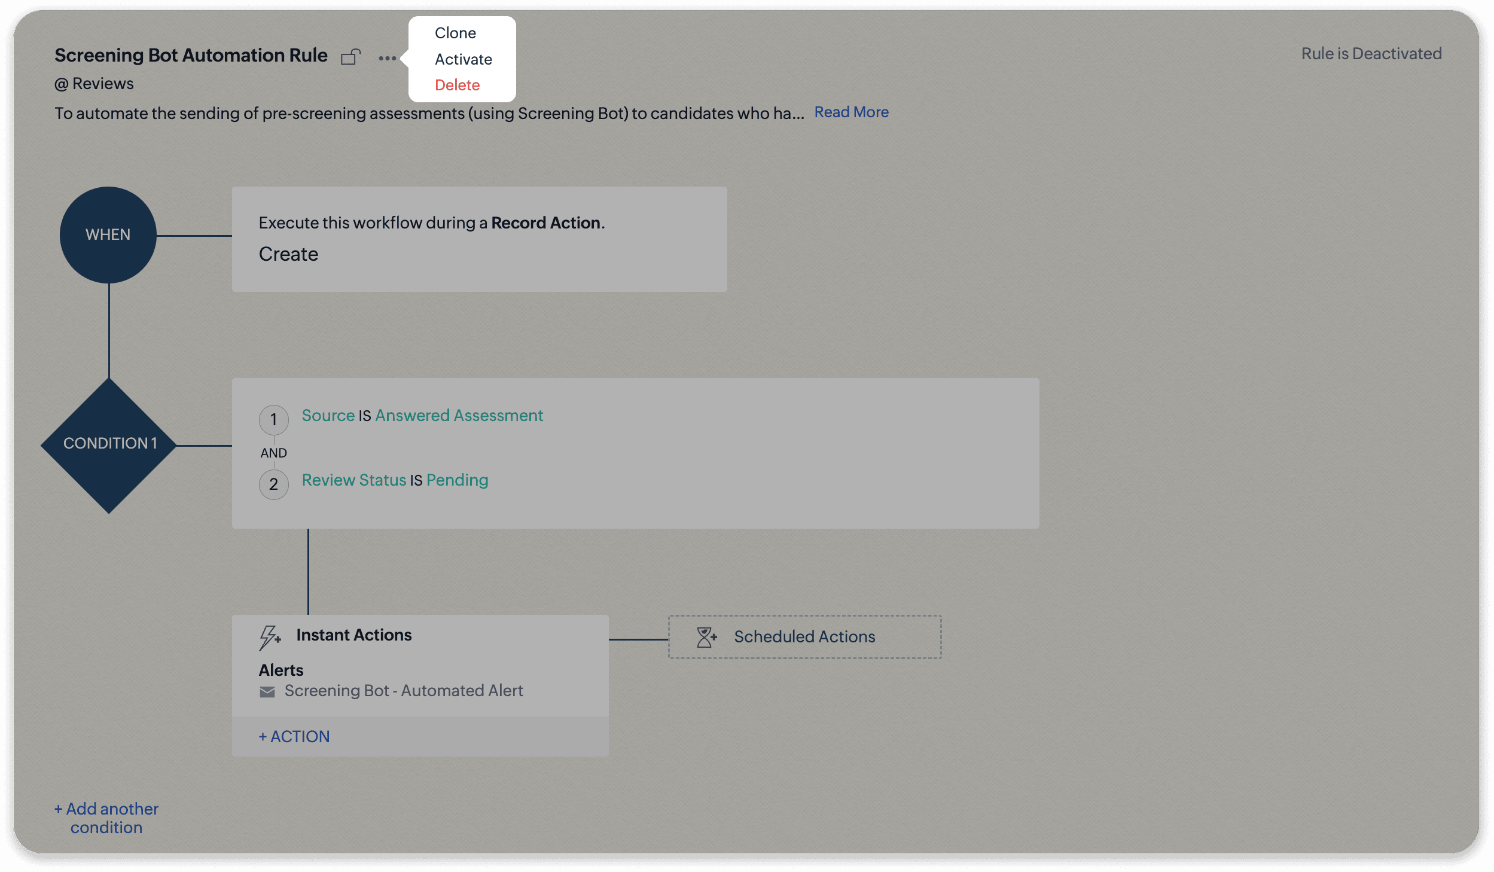Click the number 2 condition circle
Viewport: 1494px width, 872px height.
(274, 484)
